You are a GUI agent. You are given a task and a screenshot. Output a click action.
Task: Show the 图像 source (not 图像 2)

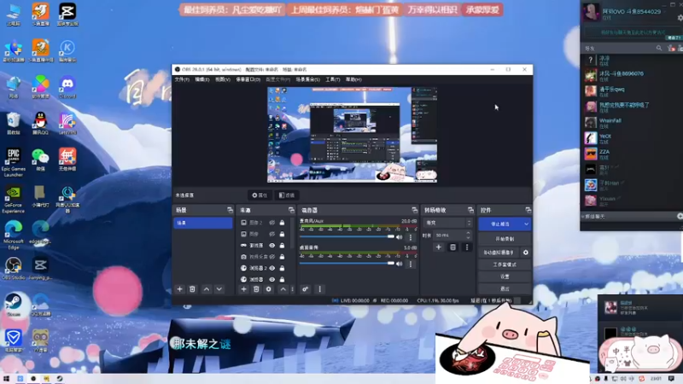coord(271,234)
